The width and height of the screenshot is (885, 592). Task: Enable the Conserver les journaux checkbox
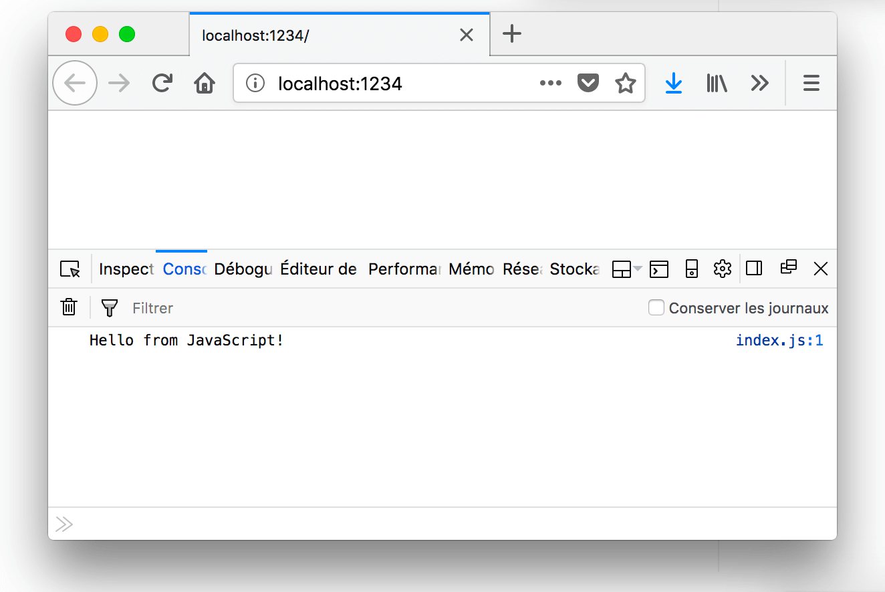click(x=656, y=307)
